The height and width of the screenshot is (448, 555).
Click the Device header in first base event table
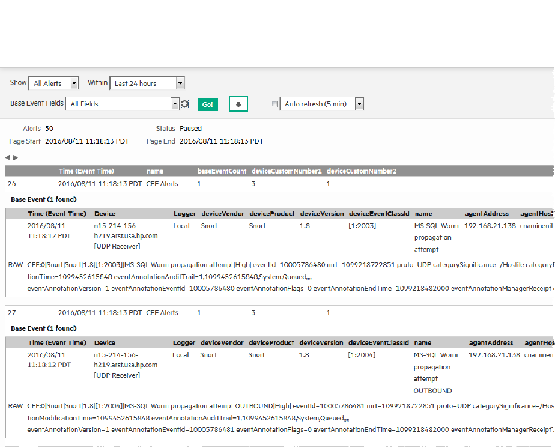coord(105,214)
